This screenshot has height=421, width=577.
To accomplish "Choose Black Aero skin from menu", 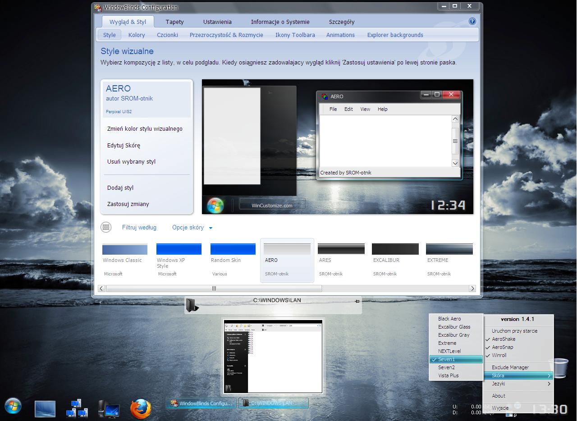I will tap(456, 319).
